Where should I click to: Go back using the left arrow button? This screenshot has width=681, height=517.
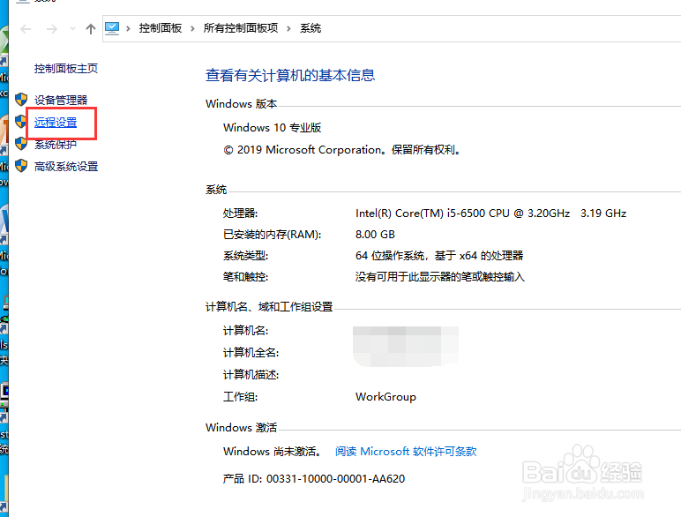[26, 29]
